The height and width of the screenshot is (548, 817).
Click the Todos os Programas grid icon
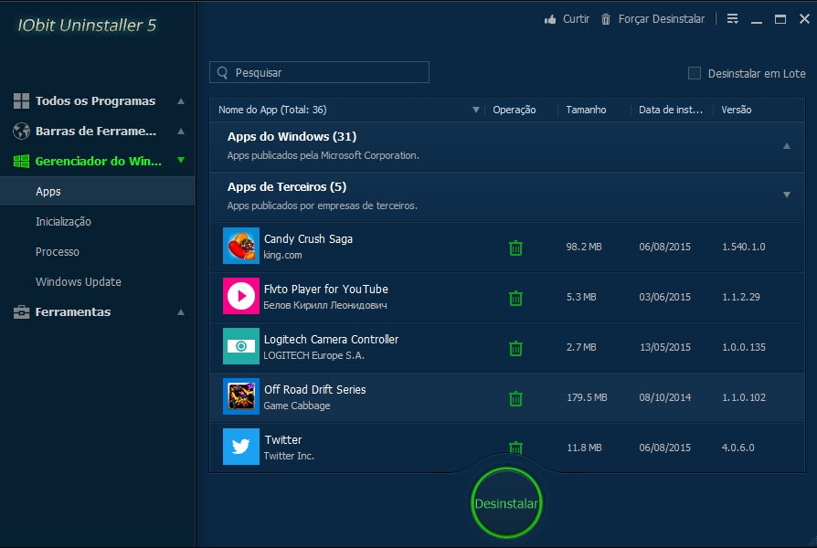click(21, 100)
